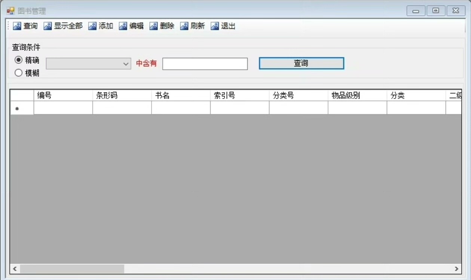The height and width of the screenshot is (280, 471).
Task: Click the 显示全部 toolbar icon
Action: (x=48, y=26)
